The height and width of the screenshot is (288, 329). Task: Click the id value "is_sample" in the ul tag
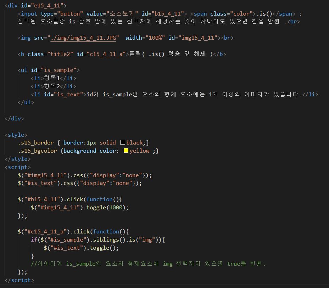pos(59,70)
